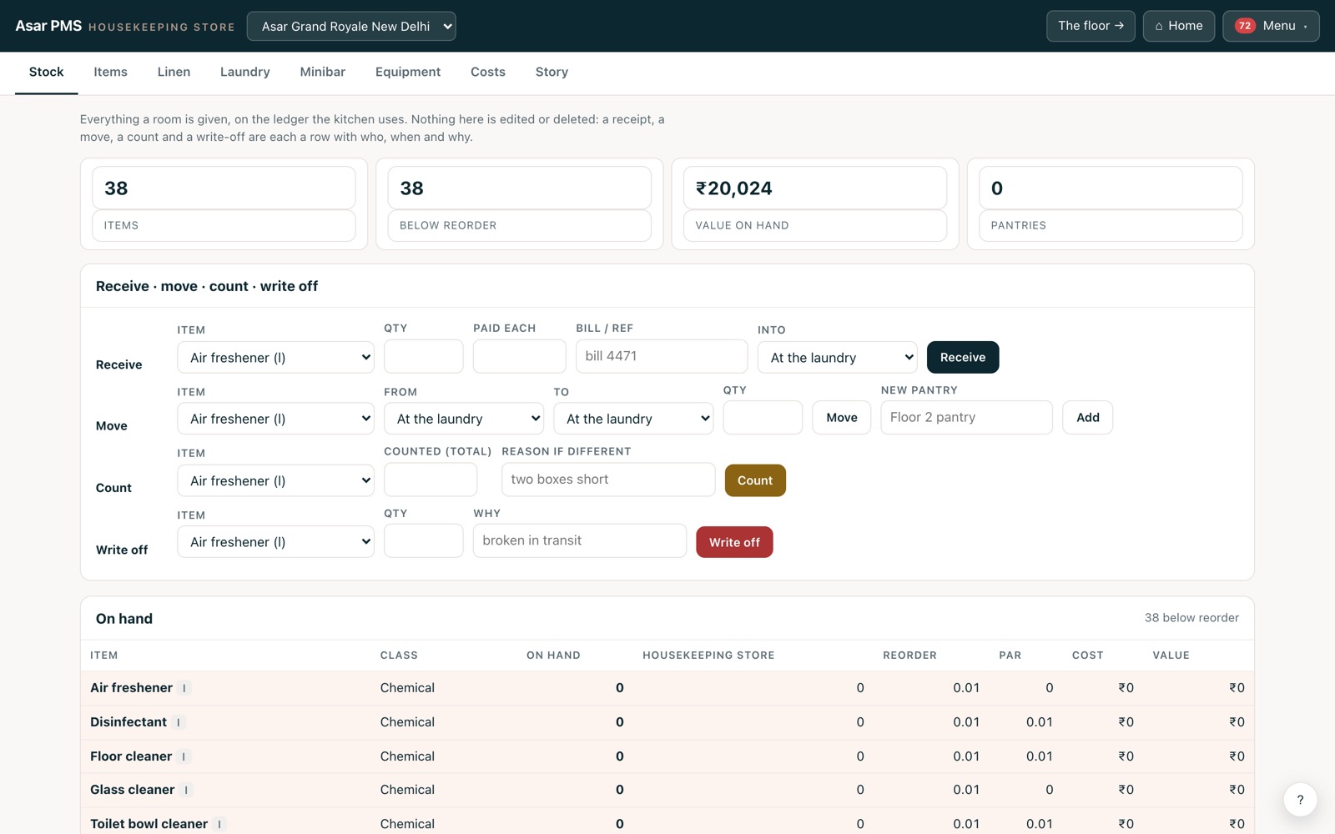Image resolution: width=1335 pixels, height=834 pixels.
Task: Focus the write-off Why field
Action: pos(579,540)
